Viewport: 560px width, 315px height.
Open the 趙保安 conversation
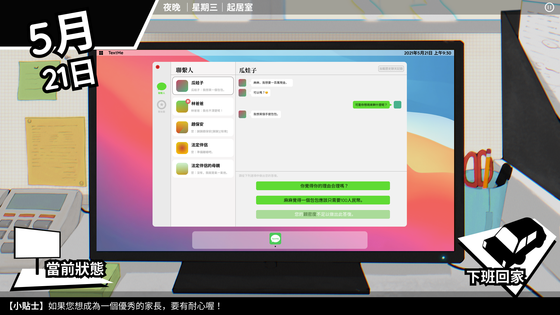tap(203, 127)
